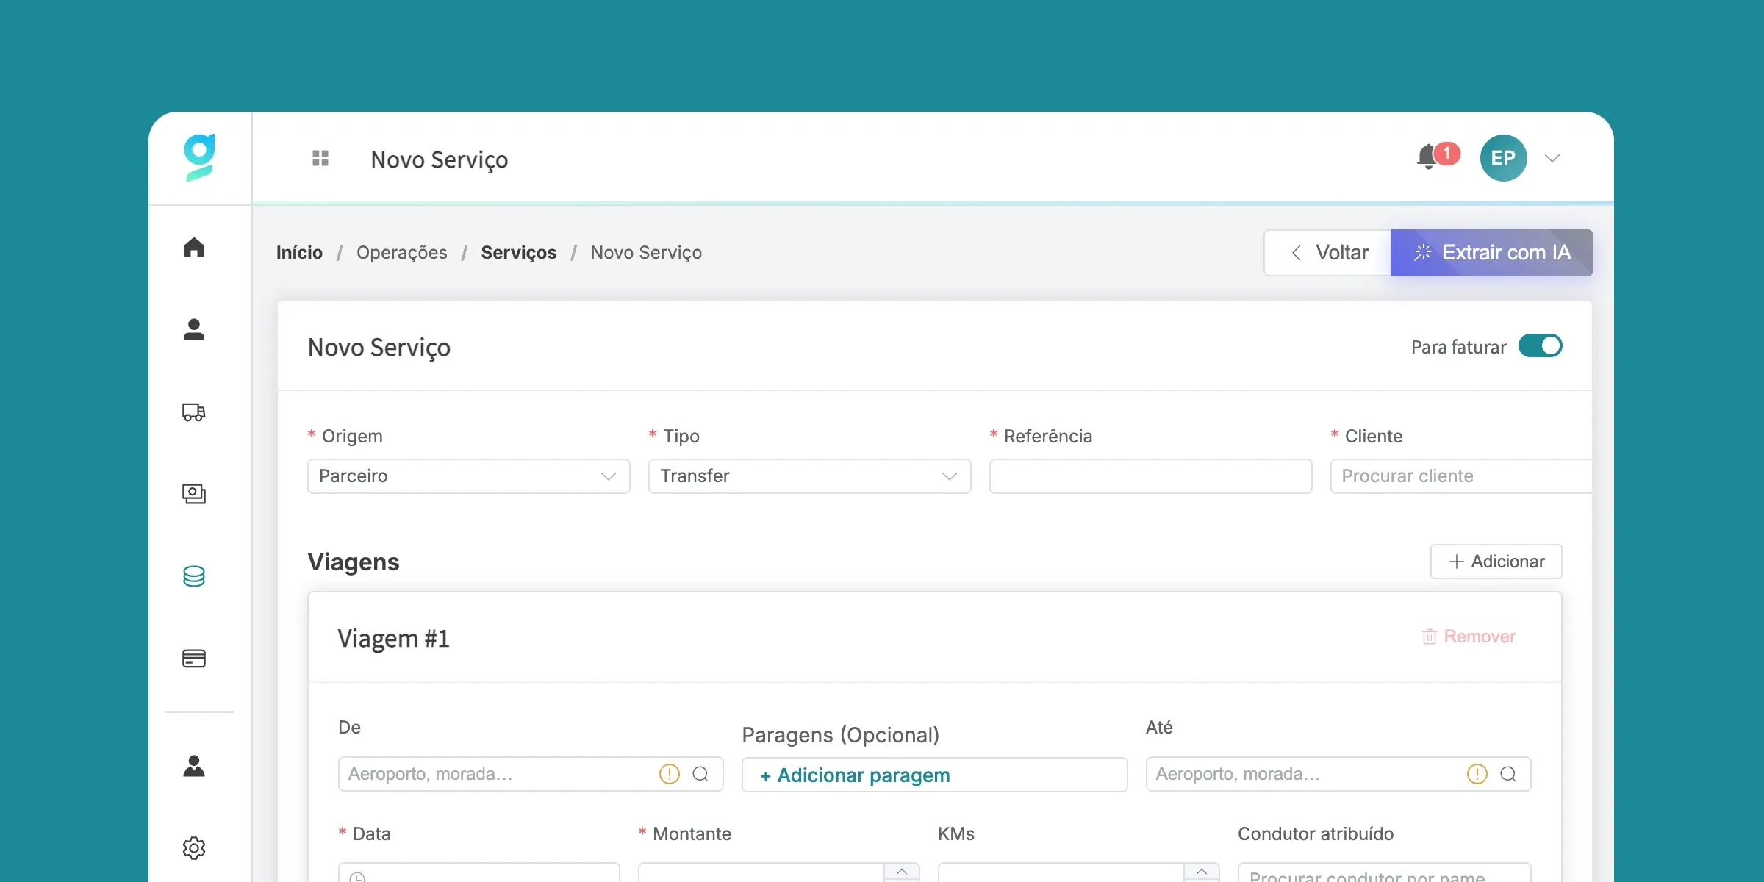Screen dimensions: 1764x882
Task: Click the grid apps menu icon
Action: pyautogui.click(x=320, y=158)
